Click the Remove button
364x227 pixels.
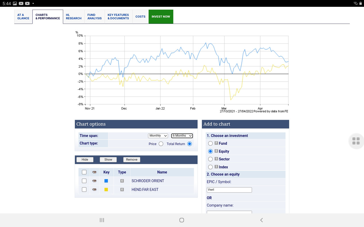coord(132,159)
